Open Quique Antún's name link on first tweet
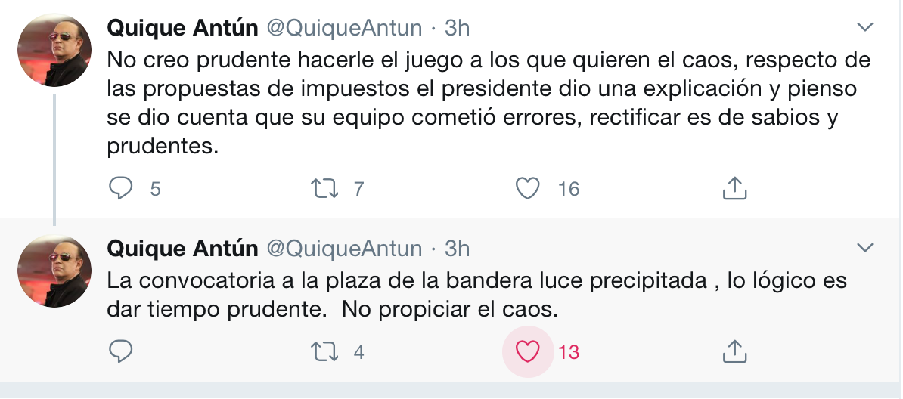The width and height of the screenshot is (903, 399). (x=182, y=28)
